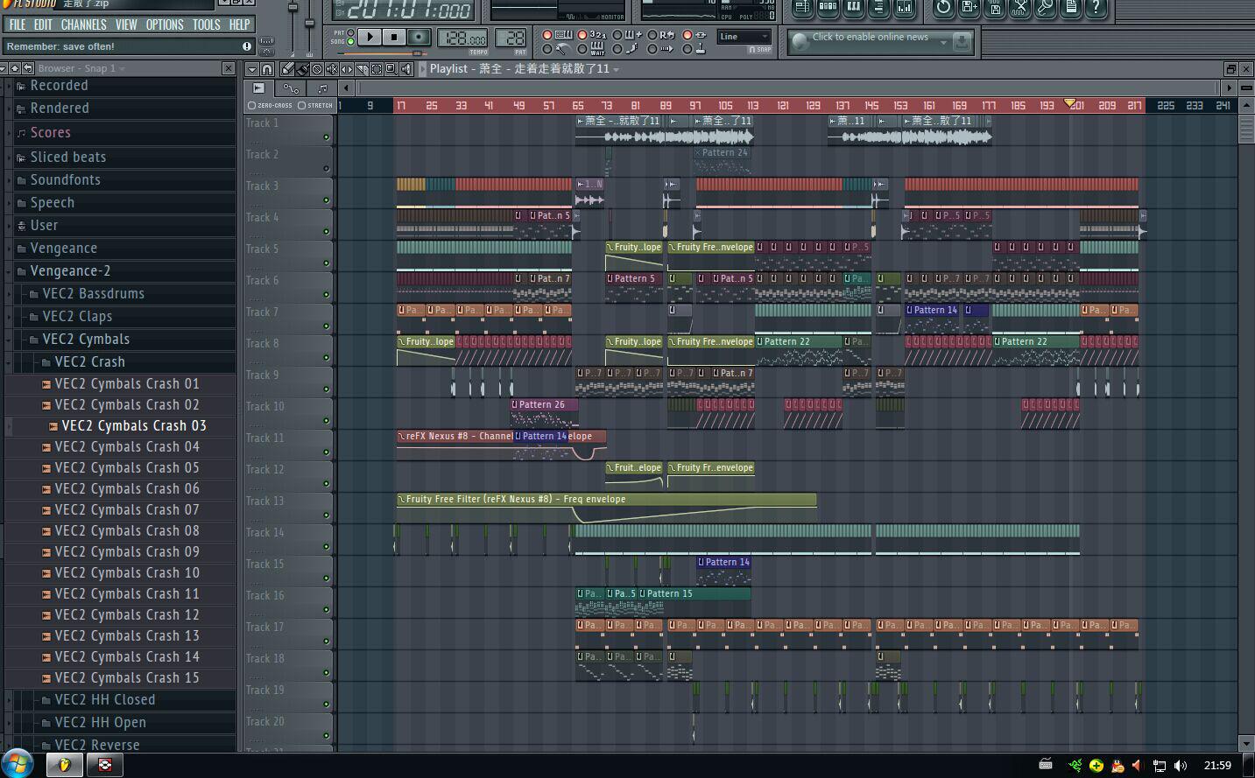Click the tempo field showing 128
Viewport: 1255px width, 778px height.
click(463, 39)
